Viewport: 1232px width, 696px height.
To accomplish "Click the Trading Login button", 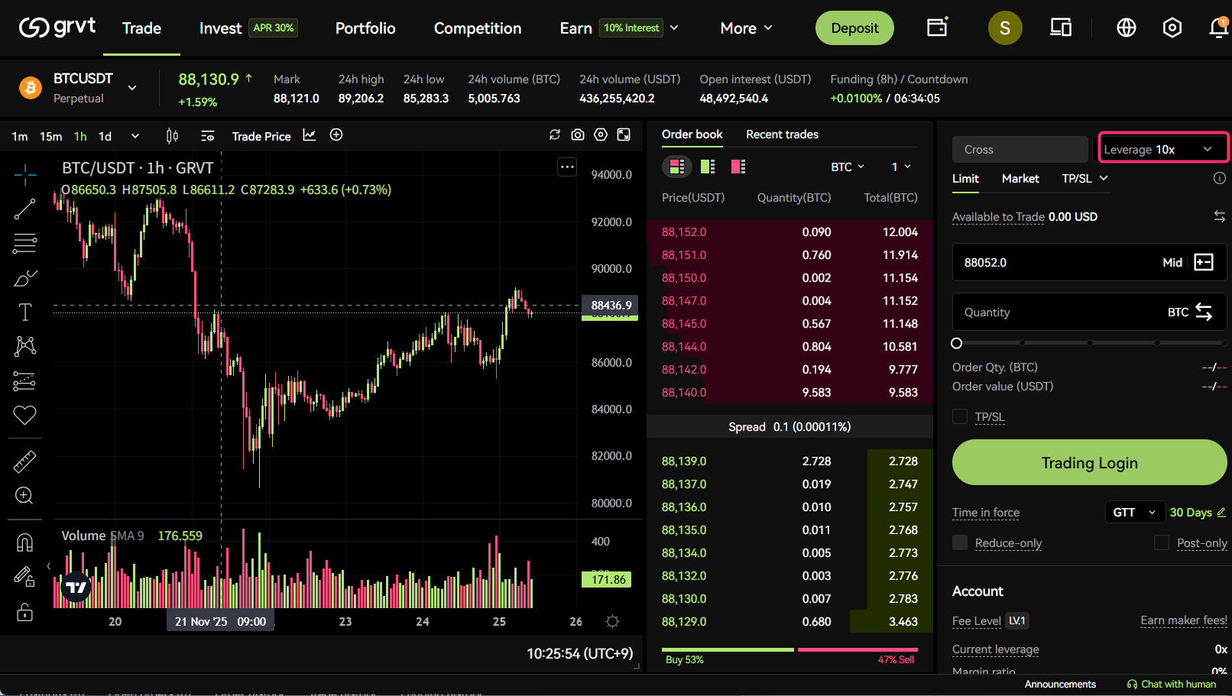I will pos(1088,462).
